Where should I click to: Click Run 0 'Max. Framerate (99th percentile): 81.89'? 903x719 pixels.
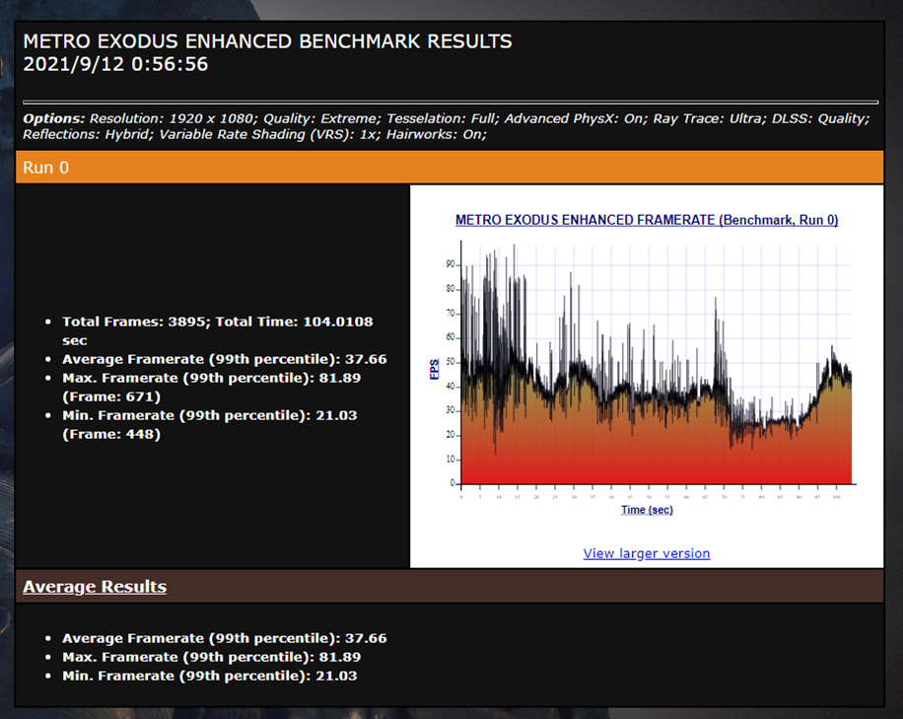coord(211,378)
